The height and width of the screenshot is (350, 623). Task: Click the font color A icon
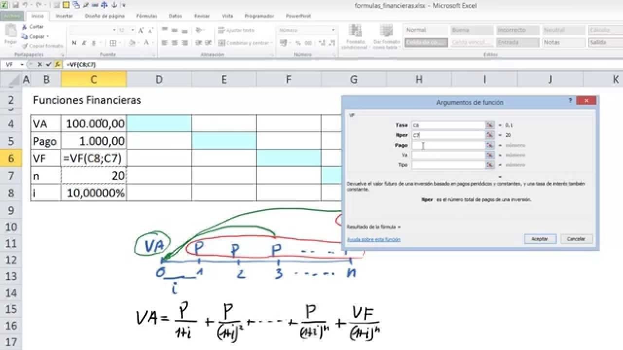click(146, 43)
